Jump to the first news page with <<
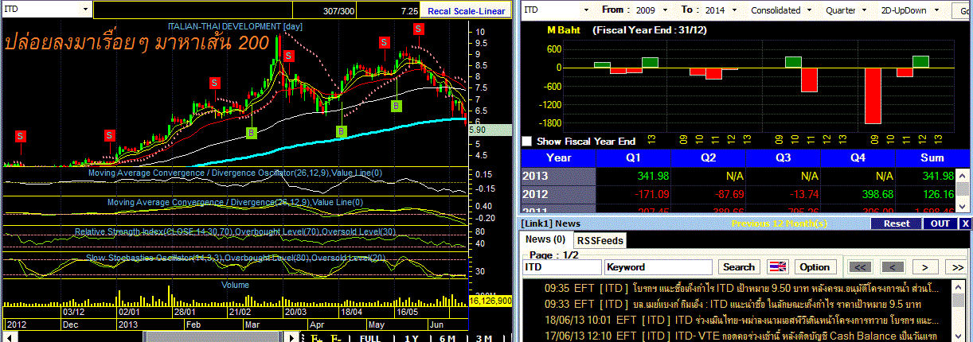 (862, 267)
